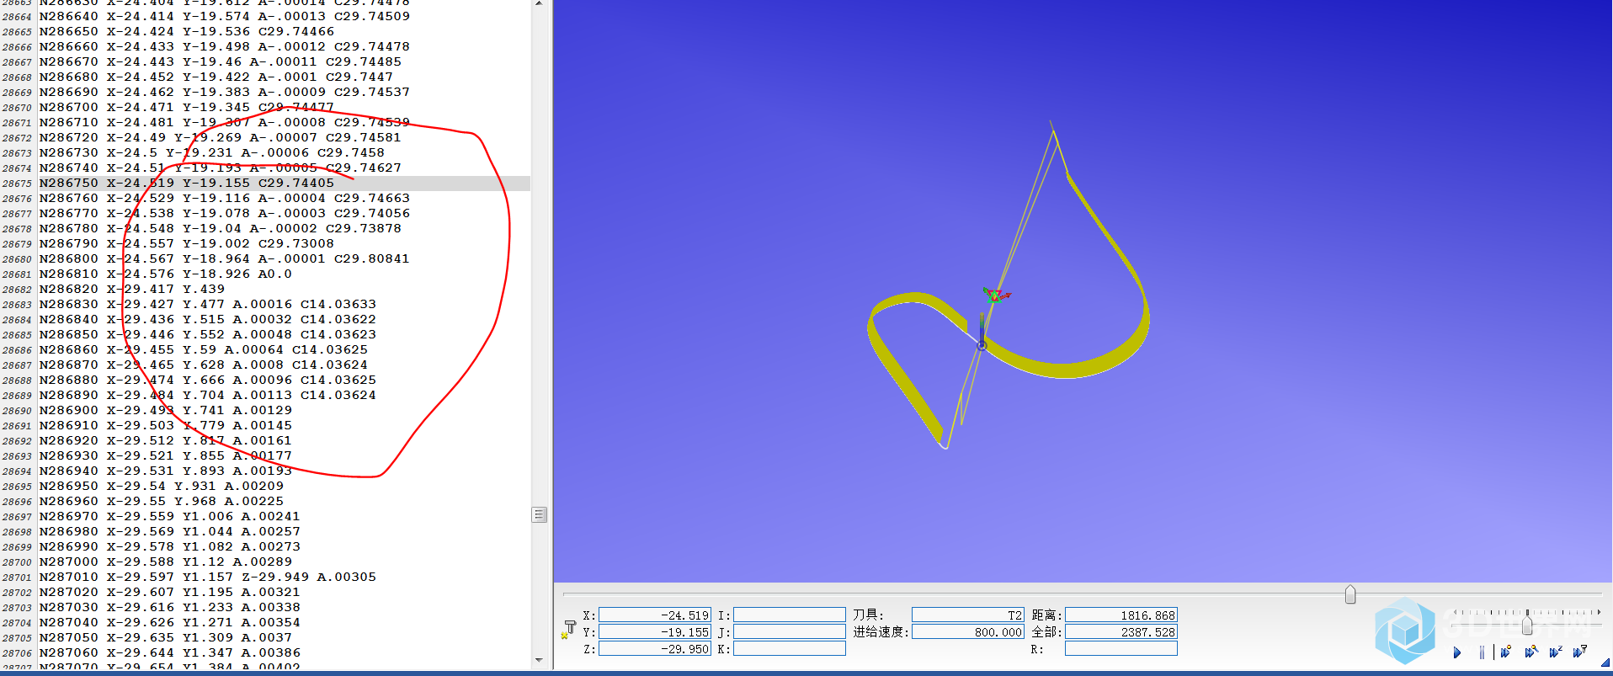Image resolution: width=1613 pixels, height=676 pixels.
Task: Run to next operation icon with magnifier
Action: [1531, 652]
